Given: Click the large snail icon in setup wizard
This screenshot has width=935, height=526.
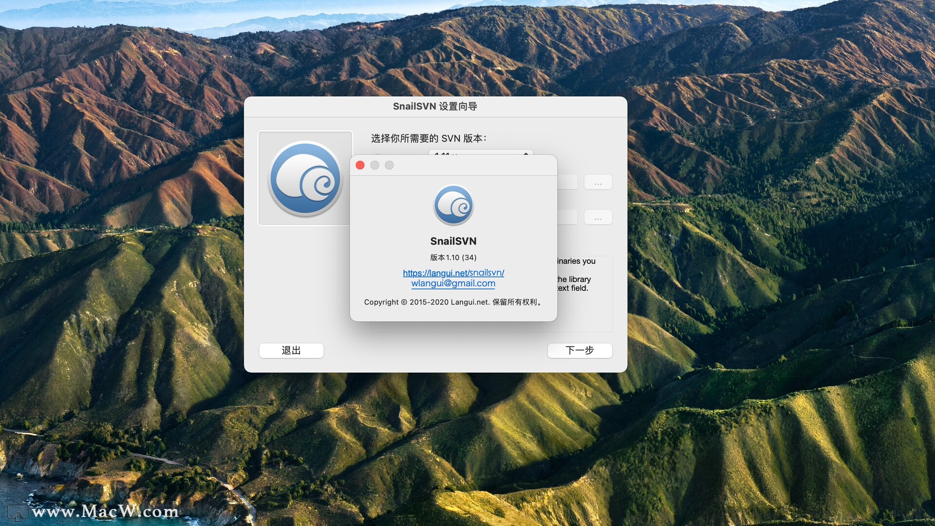Looking at the screenshot, I should pyautogui.click(x=305, y=178).
